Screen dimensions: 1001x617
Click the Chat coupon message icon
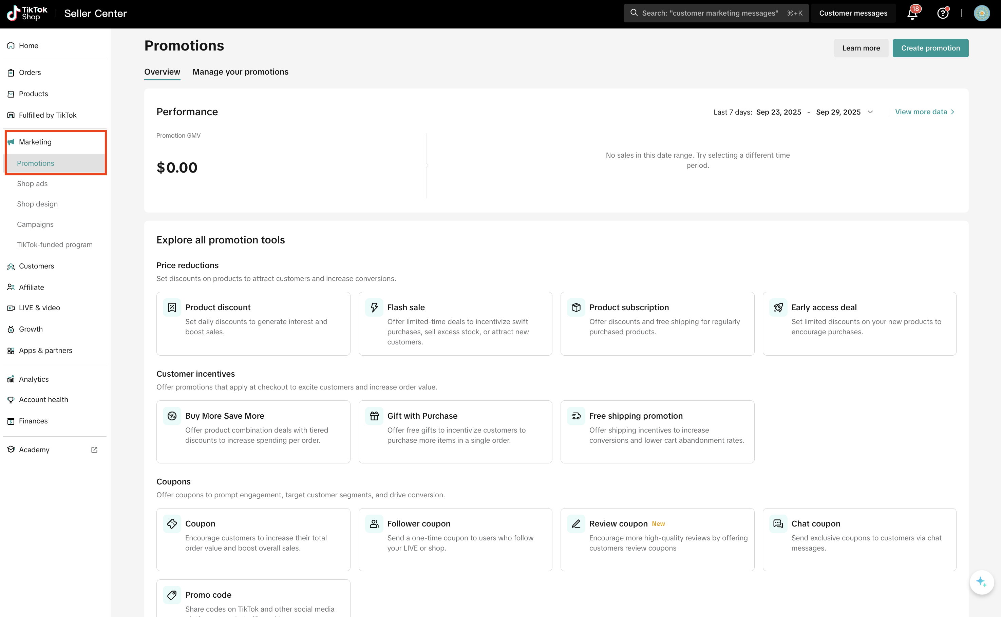coord(778,523)
